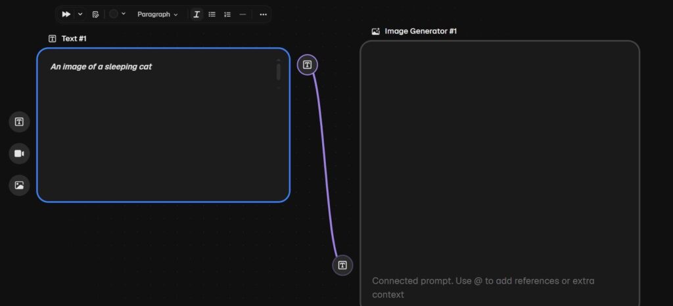
Task: Open the run options chevron dropdown
Action: click(x=80, y=14)
